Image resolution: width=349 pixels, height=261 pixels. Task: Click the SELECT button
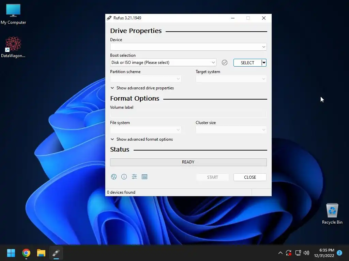(247, 63)
